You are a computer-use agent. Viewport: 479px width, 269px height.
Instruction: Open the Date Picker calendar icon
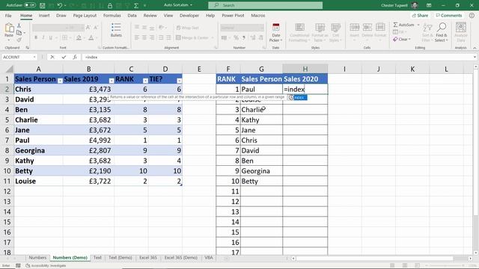click(276, 28)
